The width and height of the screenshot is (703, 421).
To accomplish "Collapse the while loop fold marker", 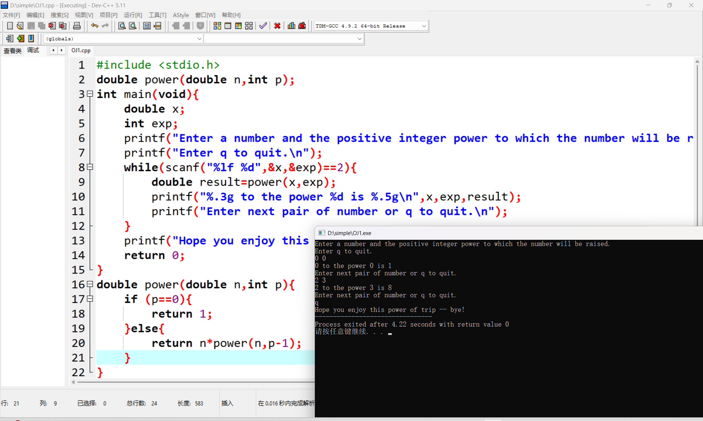I will click(90, 167).
